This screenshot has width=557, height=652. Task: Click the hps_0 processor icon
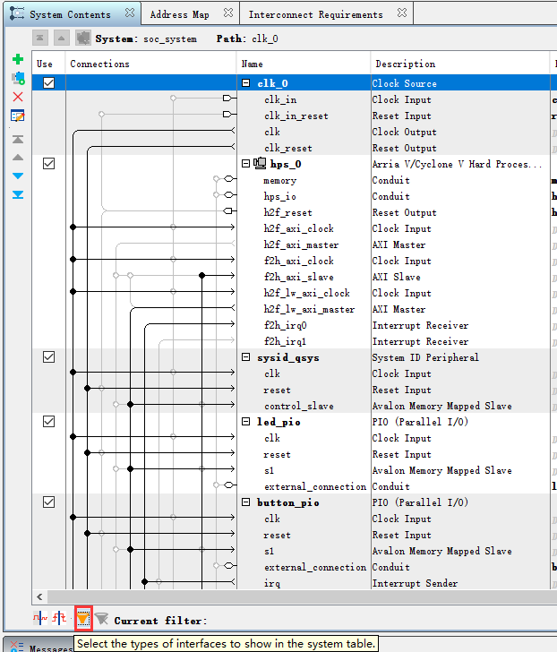tap(260, 163)
